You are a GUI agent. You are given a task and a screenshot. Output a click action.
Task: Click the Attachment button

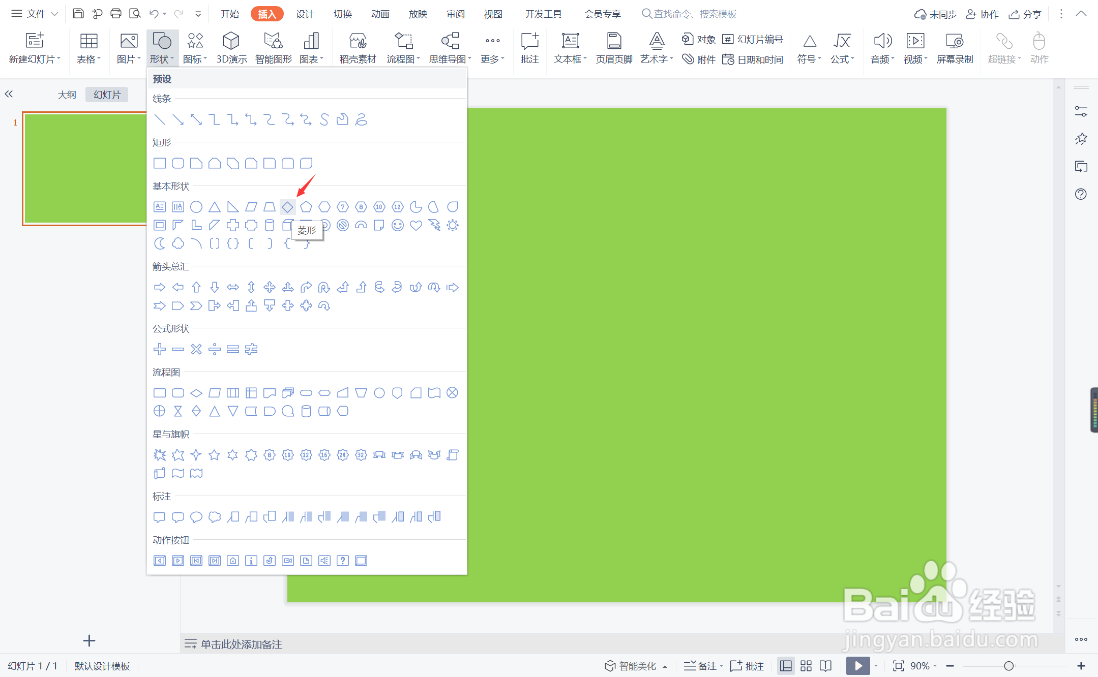point(698,59)
